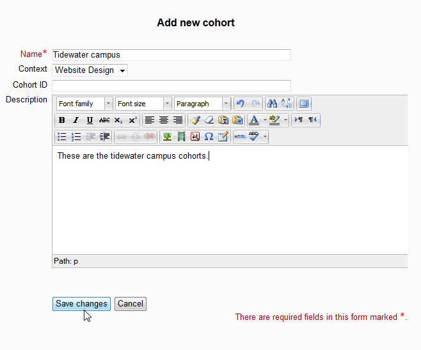Click the Save changes button

81,304
